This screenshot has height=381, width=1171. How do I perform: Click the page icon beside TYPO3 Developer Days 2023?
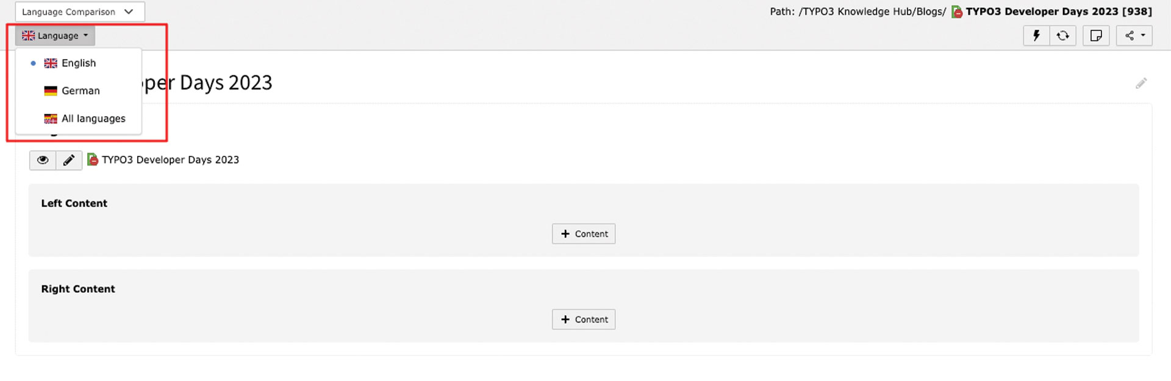(x=93, y=160)
